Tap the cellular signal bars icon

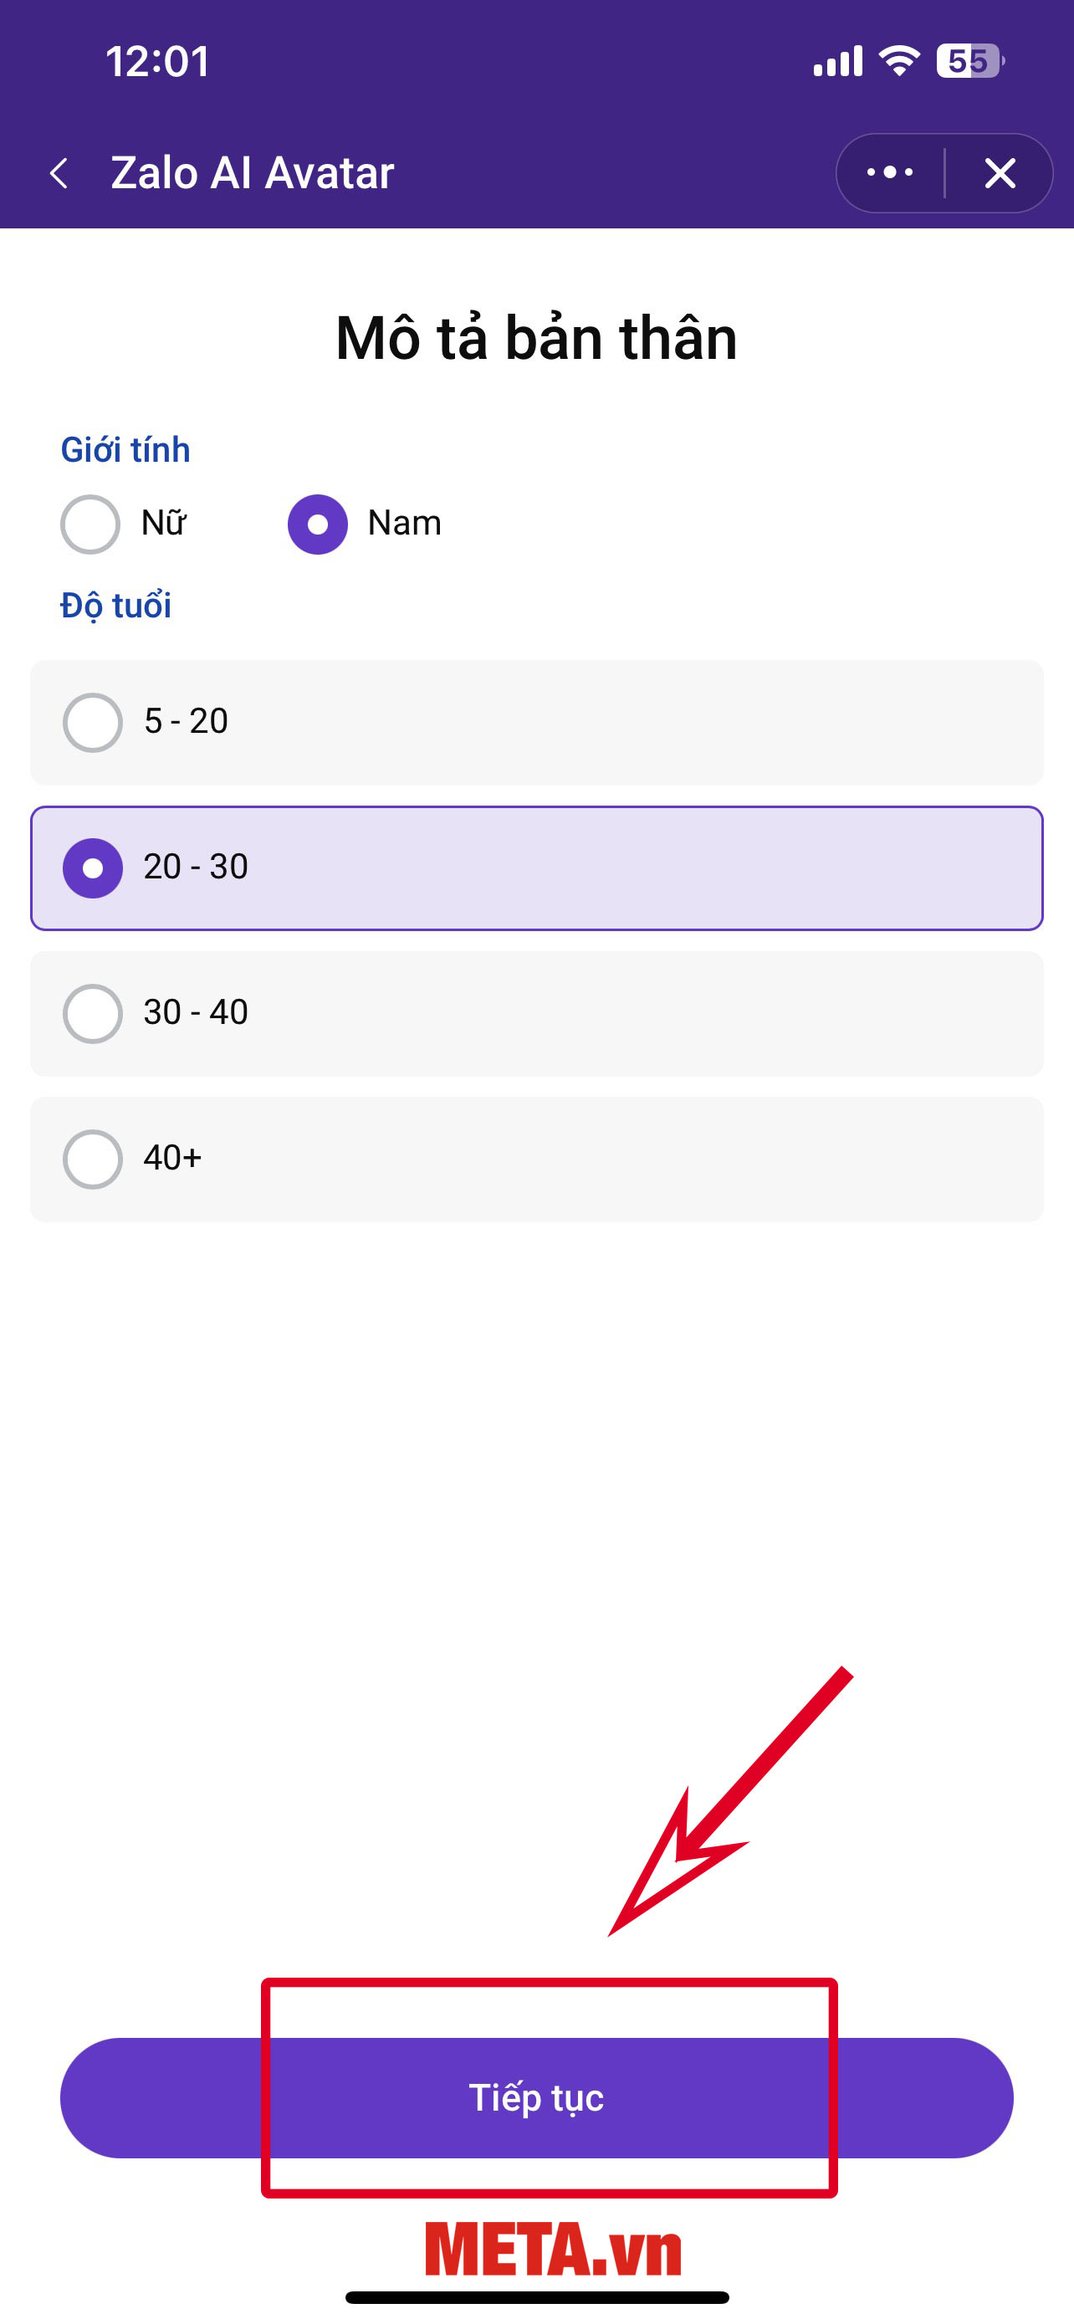[838, 61]
